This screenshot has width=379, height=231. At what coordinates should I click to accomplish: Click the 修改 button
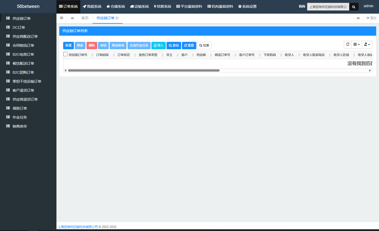tap(80, 45)
